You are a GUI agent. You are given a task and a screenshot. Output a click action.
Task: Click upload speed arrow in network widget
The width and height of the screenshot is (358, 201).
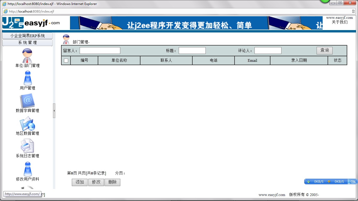[x=329, y=182]
